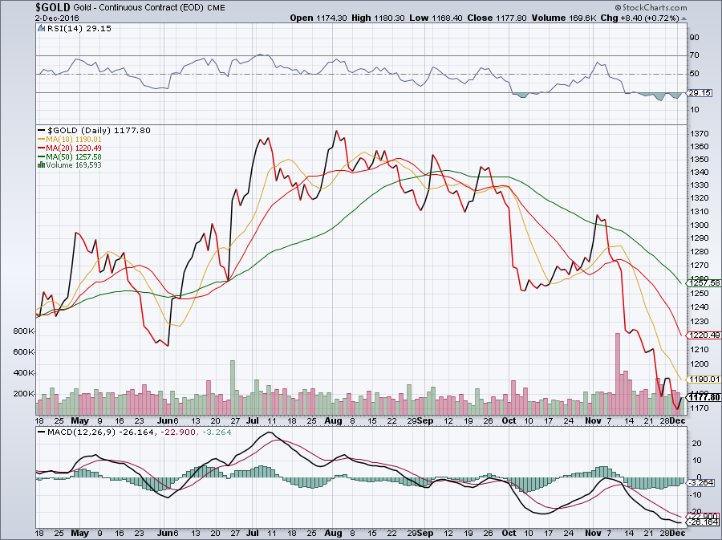Click 'May' on the price chart date axis
722x540 pixels.
point(79,420)
